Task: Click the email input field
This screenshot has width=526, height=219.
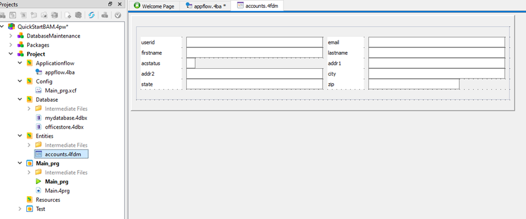Action: (437, 42)
